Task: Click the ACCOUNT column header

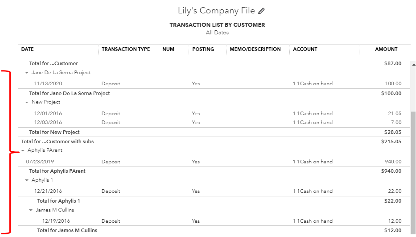Action: pos(305,49)
